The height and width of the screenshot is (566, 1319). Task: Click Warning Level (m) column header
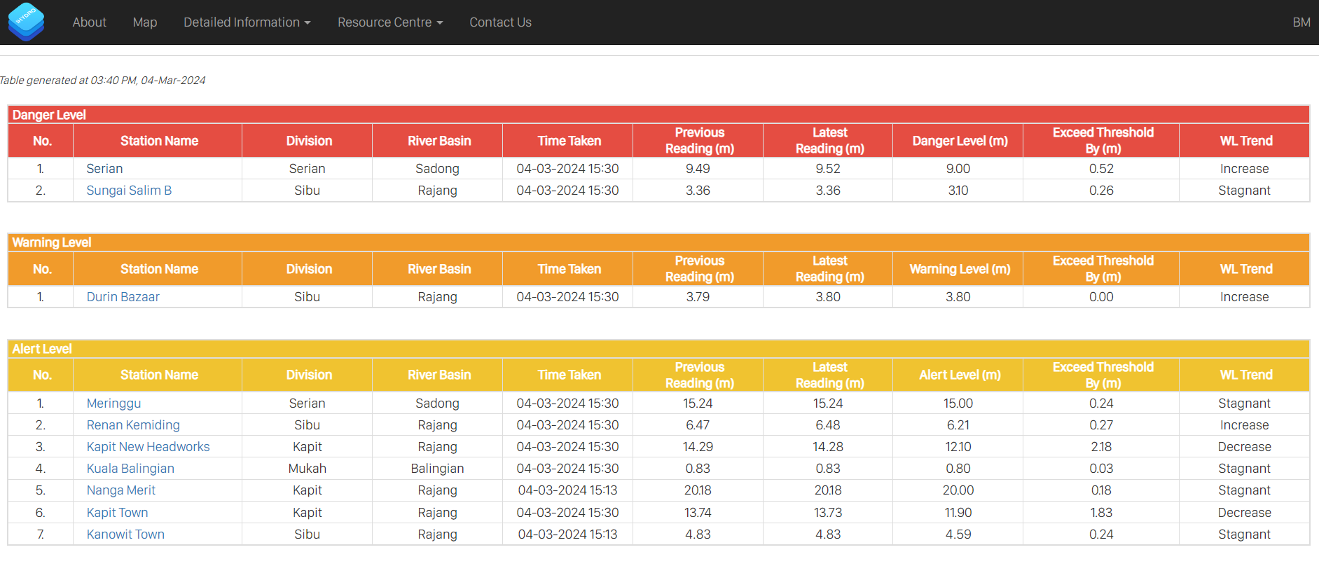(x=960, y=269)
